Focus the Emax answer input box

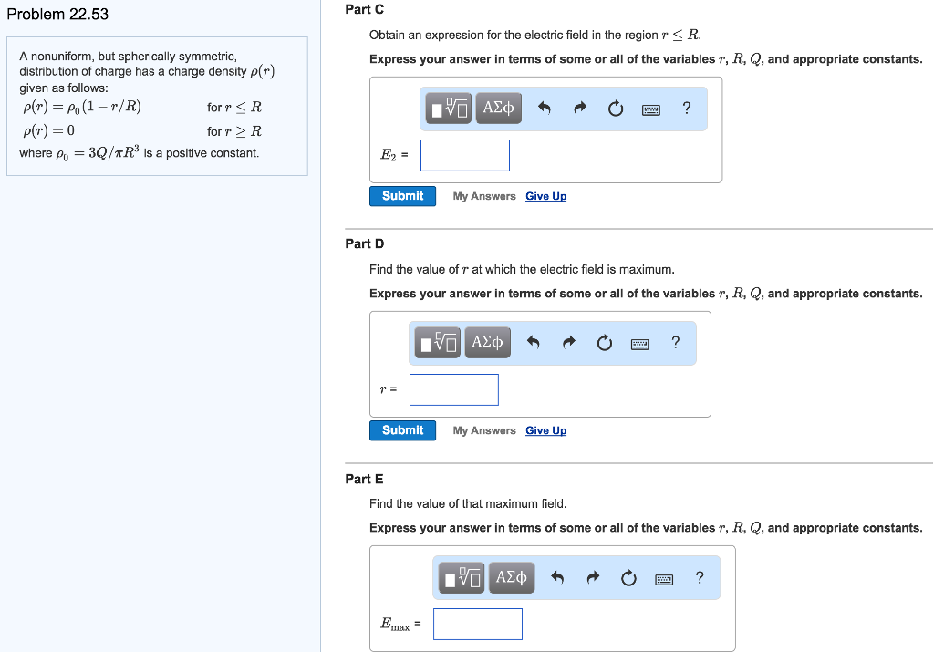[478, 624]
